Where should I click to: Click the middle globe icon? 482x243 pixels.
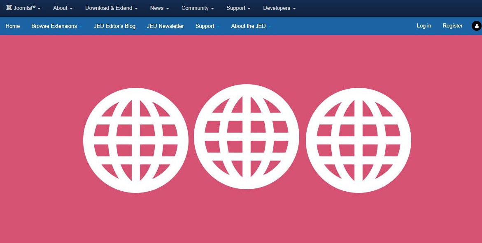(x=247, y=137)
